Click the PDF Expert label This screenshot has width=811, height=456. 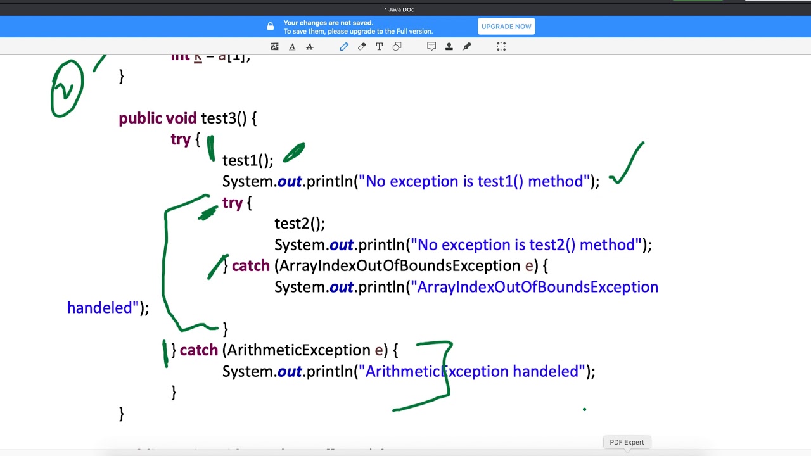[627, 442]
